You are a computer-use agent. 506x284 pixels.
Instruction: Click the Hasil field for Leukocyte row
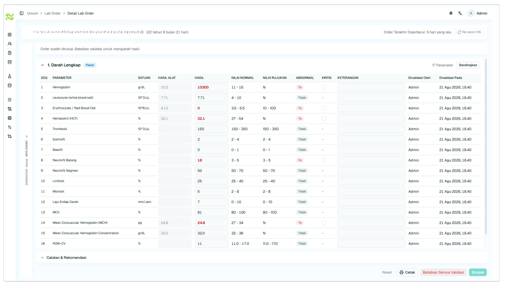coord(211,98)
